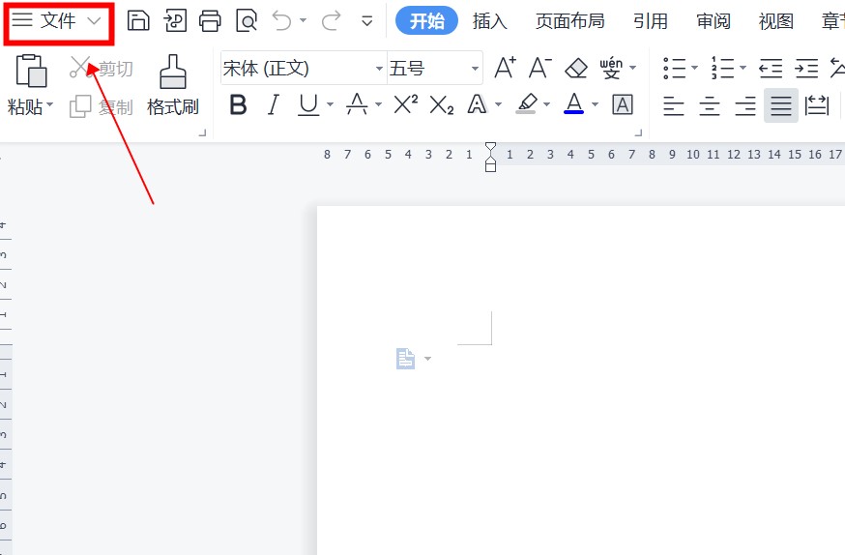Toggle subscript X₂
The height and width of the screenshot is (555, 845).
coord(442,105)
